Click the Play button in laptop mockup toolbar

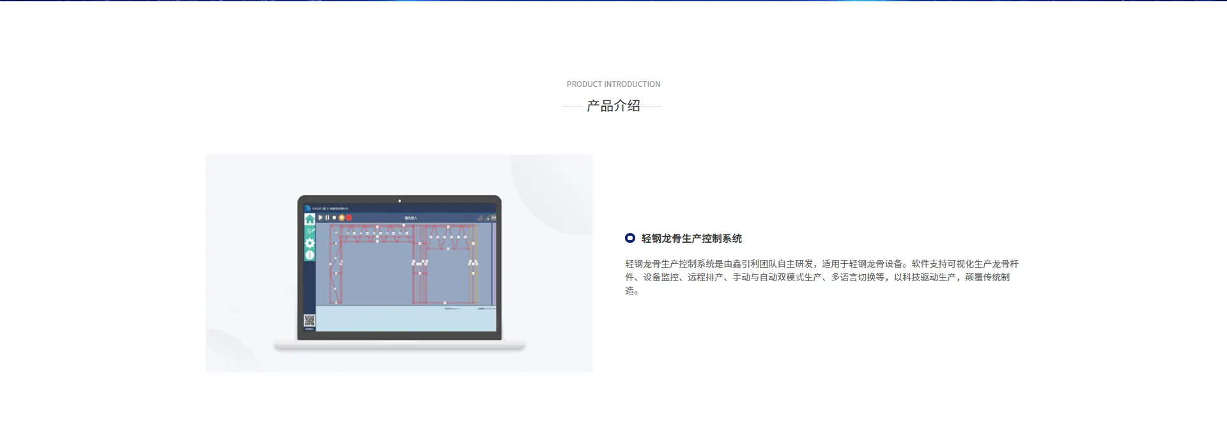tap(320, 218)
